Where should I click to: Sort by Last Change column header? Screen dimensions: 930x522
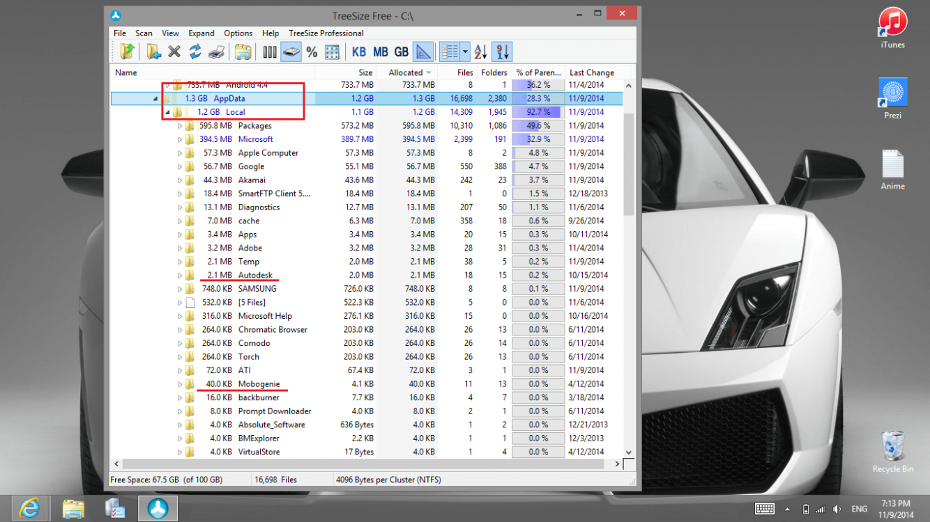point(598,72)
